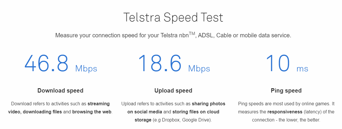Click the bold "browsing the web" text
This screenshot has width=342, height=129.
(x=92, y=112)
